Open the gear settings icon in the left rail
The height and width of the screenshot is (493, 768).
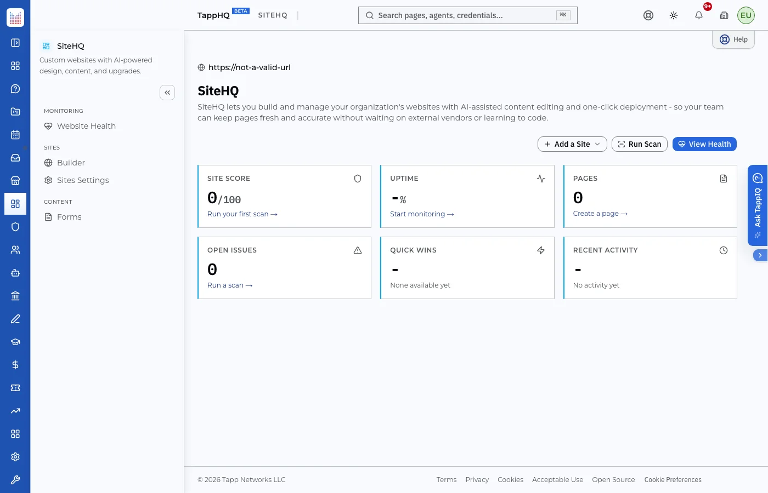point(15,457)
